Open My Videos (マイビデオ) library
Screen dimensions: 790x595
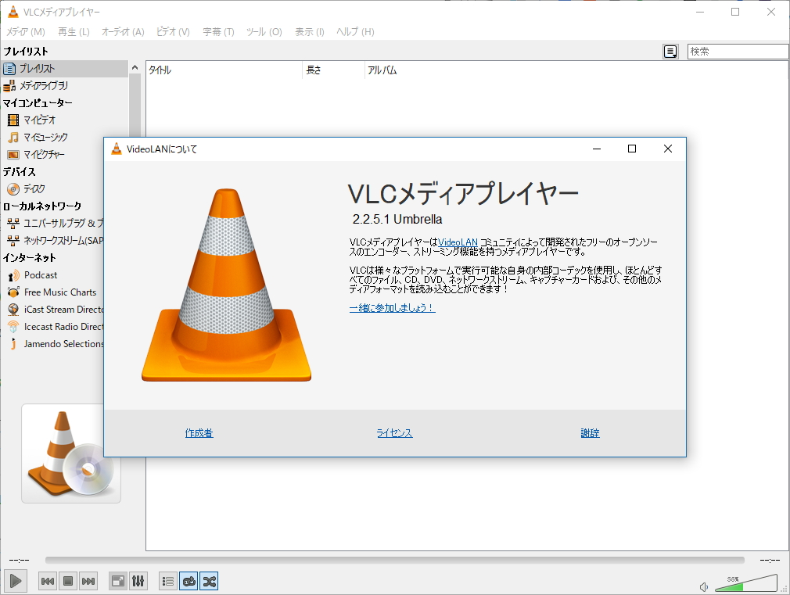[x=37, y=120]
